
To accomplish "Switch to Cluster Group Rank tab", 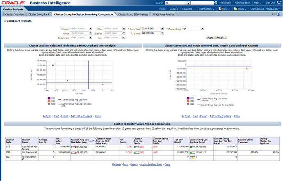I will point(39,14).
